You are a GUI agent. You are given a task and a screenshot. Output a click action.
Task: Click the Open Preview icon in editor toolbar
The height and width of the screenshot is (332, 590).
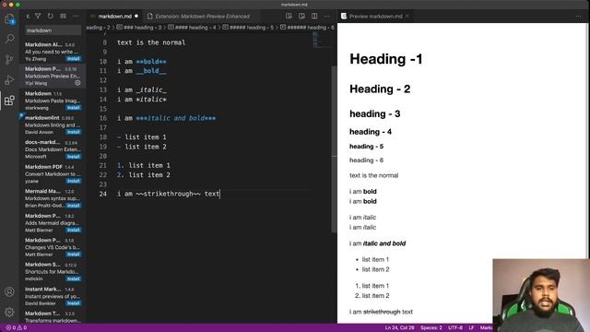[289, 17]
